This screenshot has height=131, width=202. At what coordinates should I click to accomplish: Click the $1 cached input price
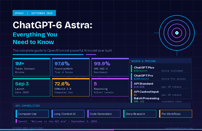pyautogui.click(x=135, y=95)
